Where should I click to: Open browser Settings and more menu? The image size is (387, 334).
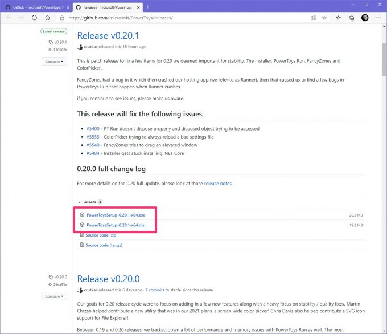(x=378, y=18)
